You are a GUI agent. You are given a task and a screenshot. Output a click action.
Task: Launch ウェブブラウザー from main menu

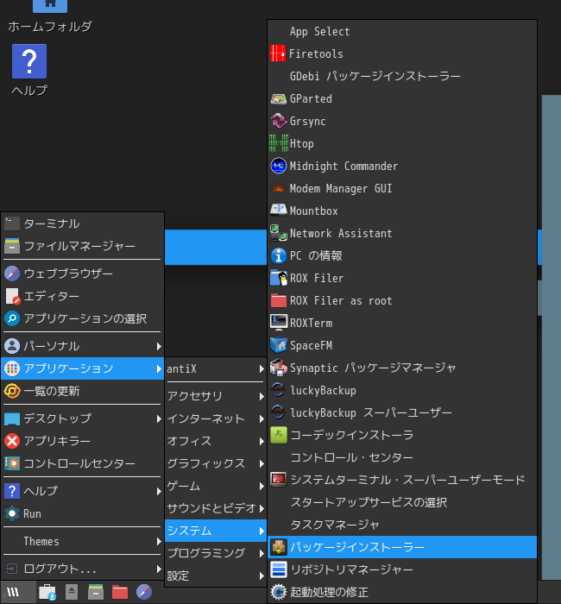[x=83, y=274]
